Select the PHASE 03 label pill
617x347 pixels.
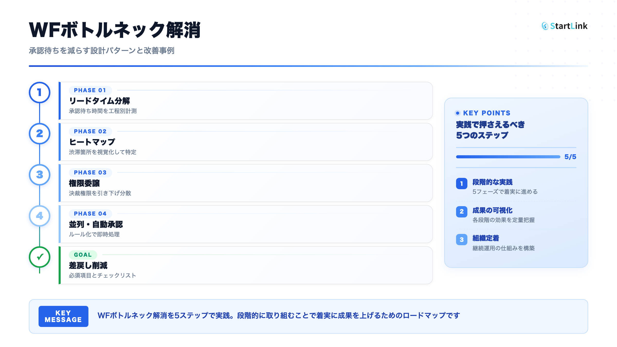click(90, 172)
